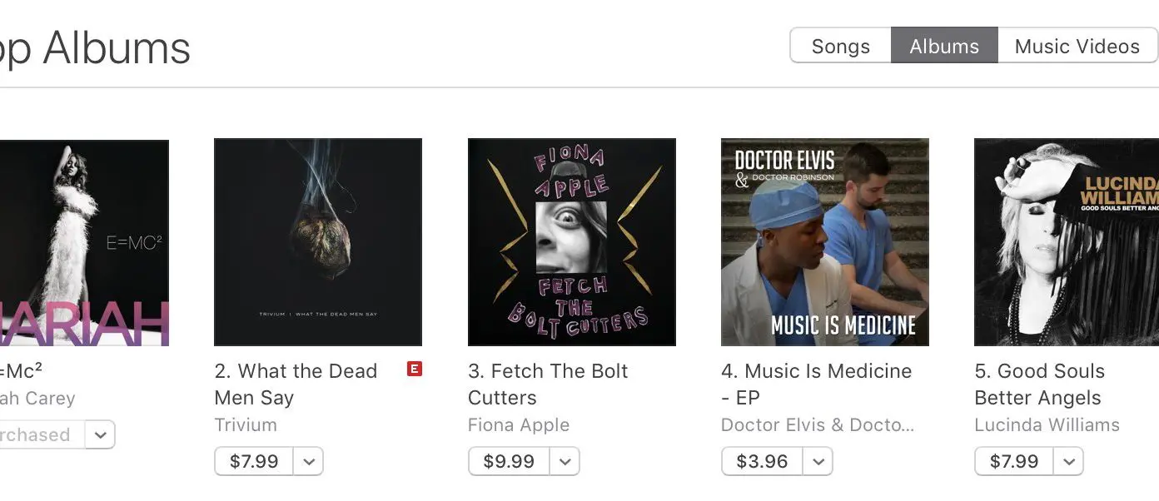Open the Music Videos tab
This screenshot has height=501, width=1159.
click(1077, 47)
